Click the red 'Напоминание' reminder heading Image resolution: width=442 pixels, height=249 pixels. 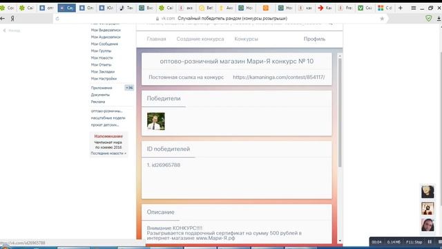pyautogui.click(x=108, y=136)
